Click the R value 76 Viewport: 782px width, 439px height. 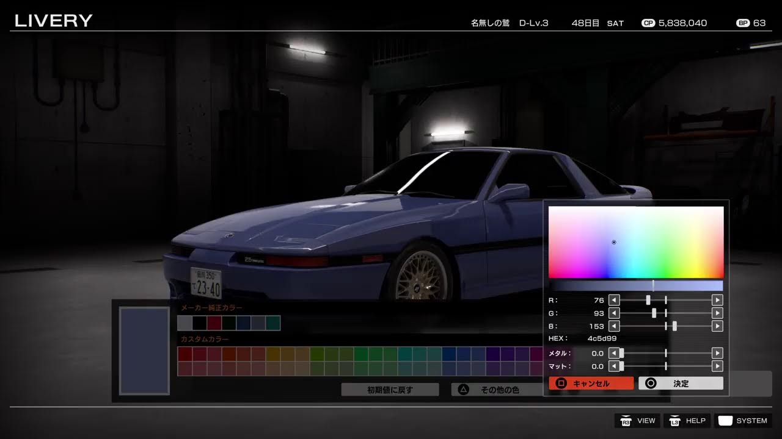[x=599, y=300]
